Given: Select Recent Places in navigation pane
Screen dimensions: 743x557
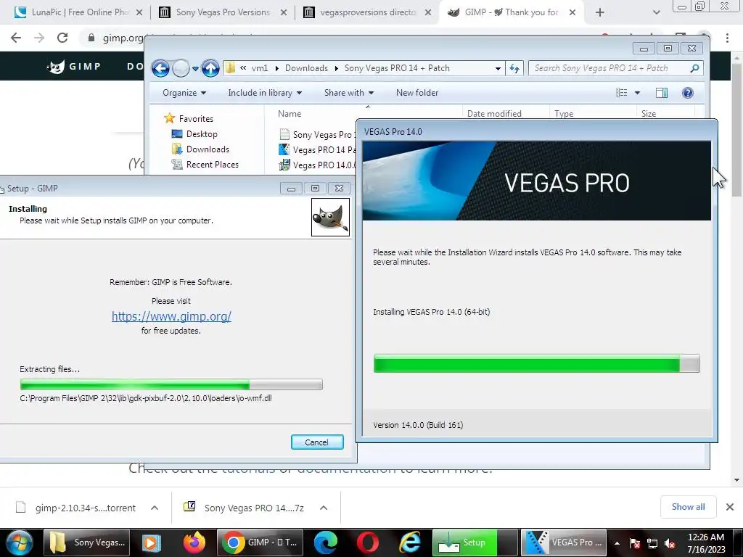Looking at the screenshot, I should tap(205, 165).
